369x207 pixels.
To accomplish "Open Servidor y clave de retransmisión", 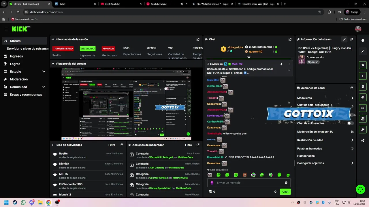I will tap(28, 49).
